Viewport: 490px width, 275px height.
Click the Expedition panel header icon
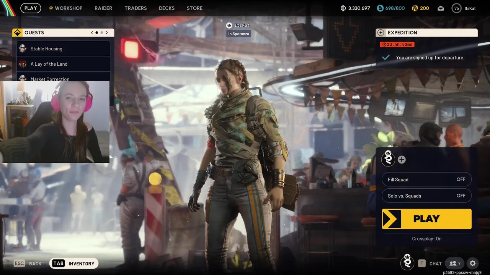point(381,32)
